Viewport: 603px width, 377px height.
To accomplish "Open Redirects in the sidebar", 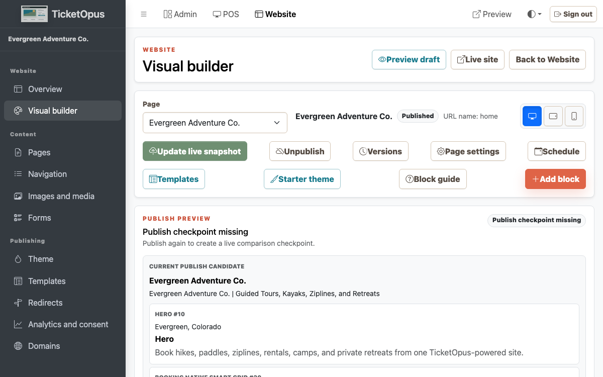I will pos(63,303).
